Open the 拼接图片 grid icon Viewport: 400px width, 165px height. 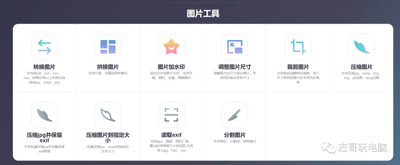(108, 47)
